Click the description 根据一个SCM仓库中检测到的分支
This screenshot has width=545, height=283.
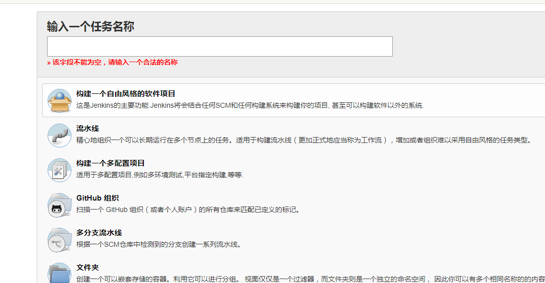tap(159, 245)
